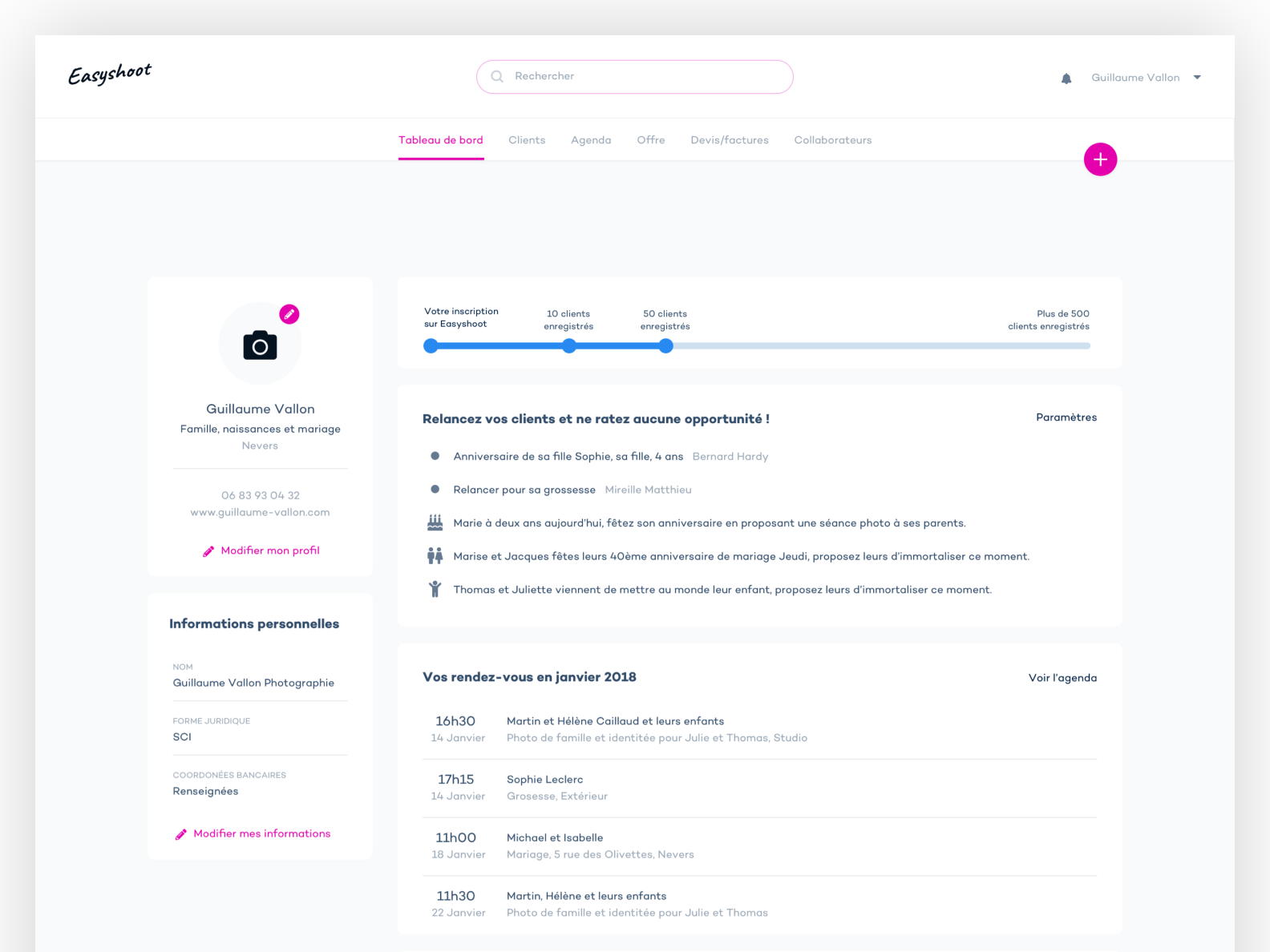Click the Easyshoot logo
The height and width of the screenshot is (952, 1270).
click(x=110, y=74)
